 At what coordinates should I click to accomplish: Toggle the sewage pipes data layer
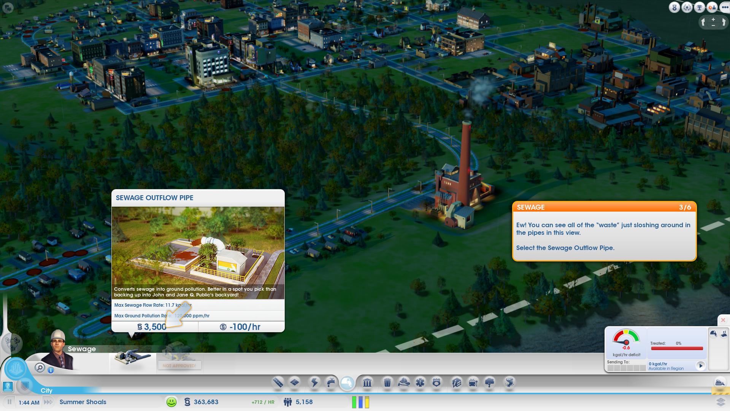click(713, 334)
